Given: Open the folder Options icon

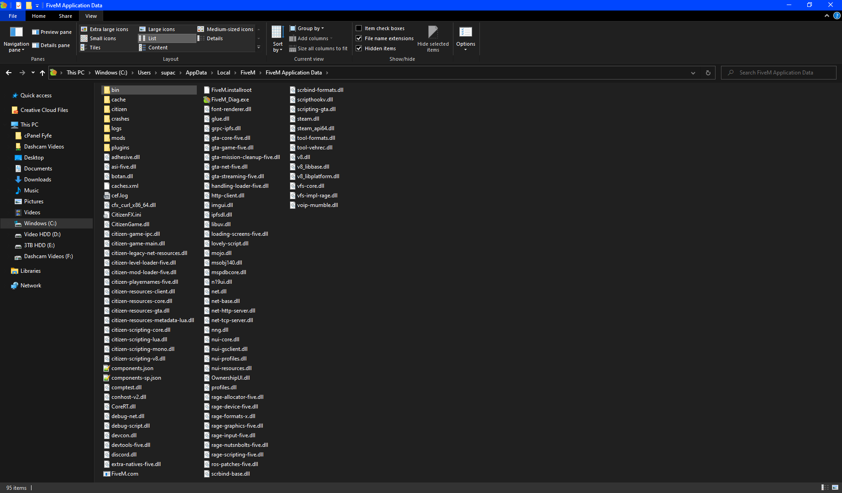Looking at the screenshot, I should (465, 32).
